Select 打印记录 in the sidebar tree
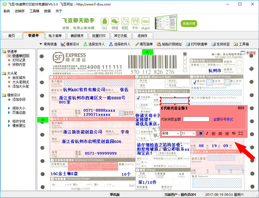 point(19,60)
